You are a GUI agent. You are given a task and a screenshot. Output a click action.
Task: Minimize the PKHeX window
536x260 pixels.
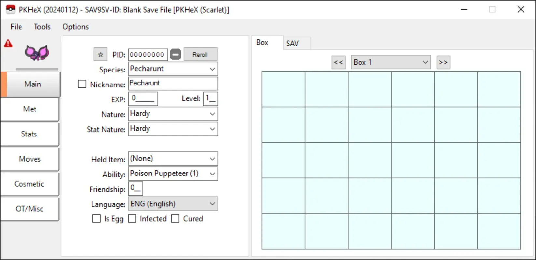(x=464, y=9)
